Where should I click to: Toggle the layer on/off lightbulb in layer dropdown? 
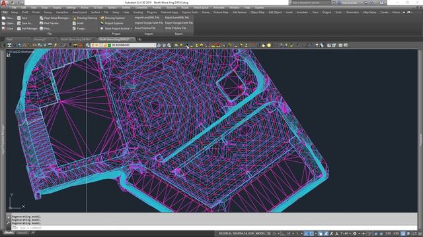(x=93, y=45)
